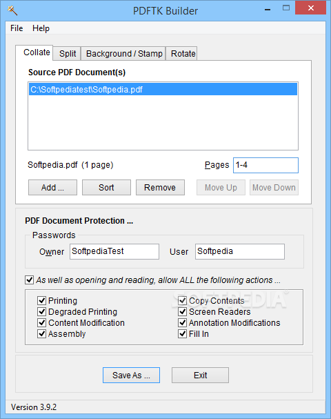Toggle the Fill In checkbox
The height and width of the screenshot is (419, 331).
pos(182,334)
